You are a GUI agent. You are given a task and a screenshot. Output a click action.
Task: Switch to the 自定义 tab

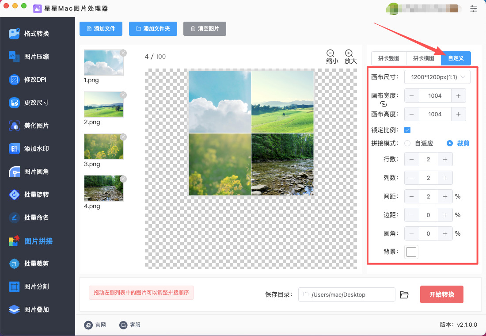456,58
